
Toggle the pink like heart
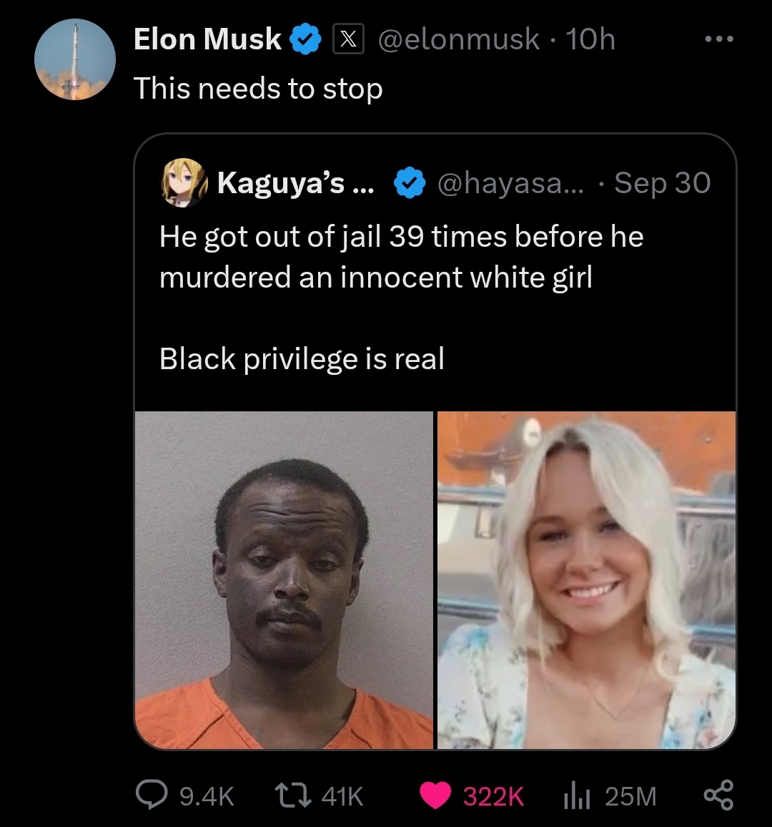coord(435,796)
